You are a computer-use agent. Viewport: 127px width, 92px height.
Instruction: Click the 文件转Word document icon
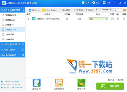pos(3,15)
